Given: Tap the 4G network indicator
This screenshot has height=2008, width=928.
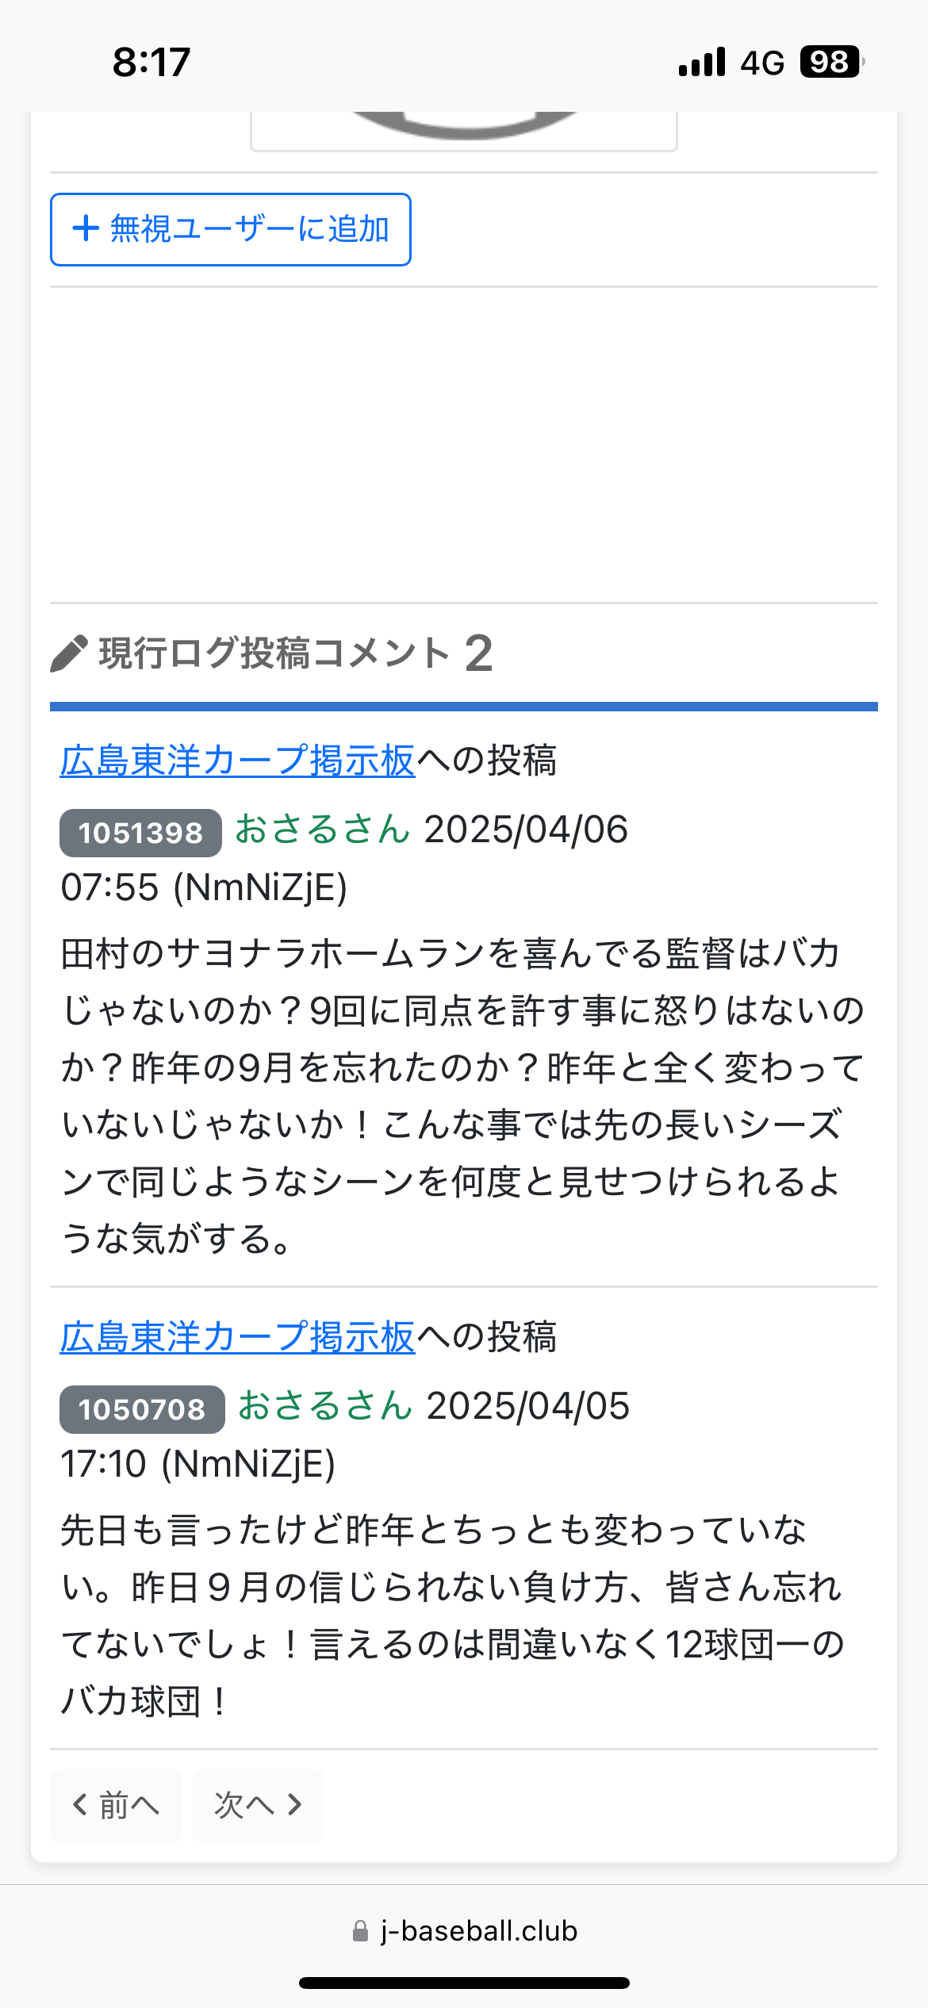Looking at the screenshot, I should point(762,63).
